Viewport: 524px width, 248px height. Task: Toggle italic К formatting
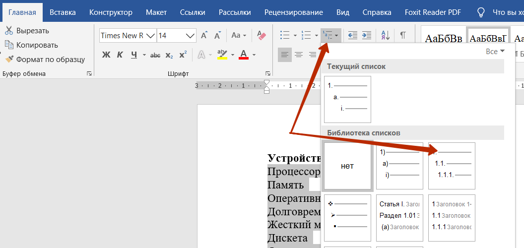(x=120, y=55)
